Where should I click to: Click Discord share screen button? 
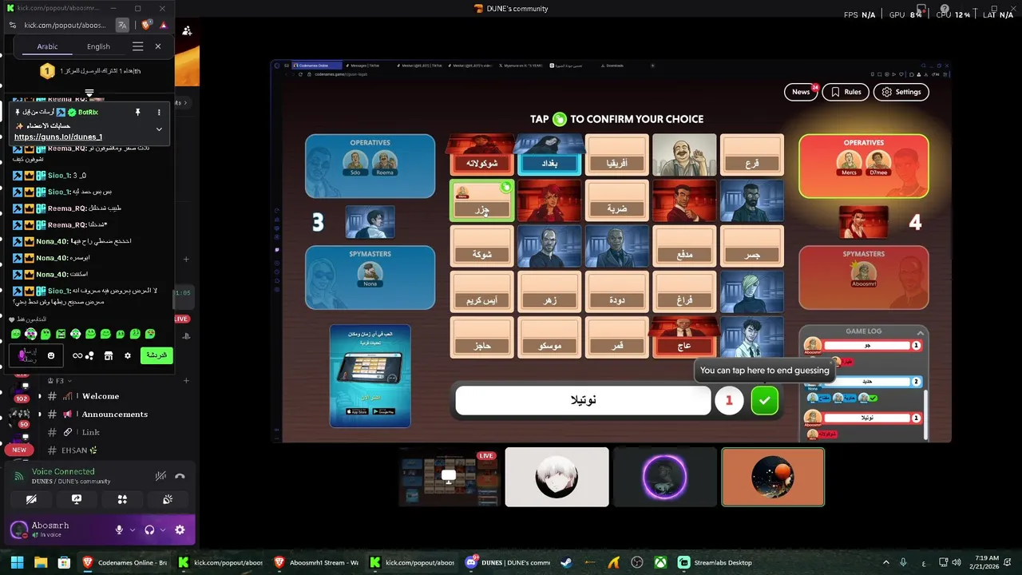pyautogui.click(x=77, y=499)
